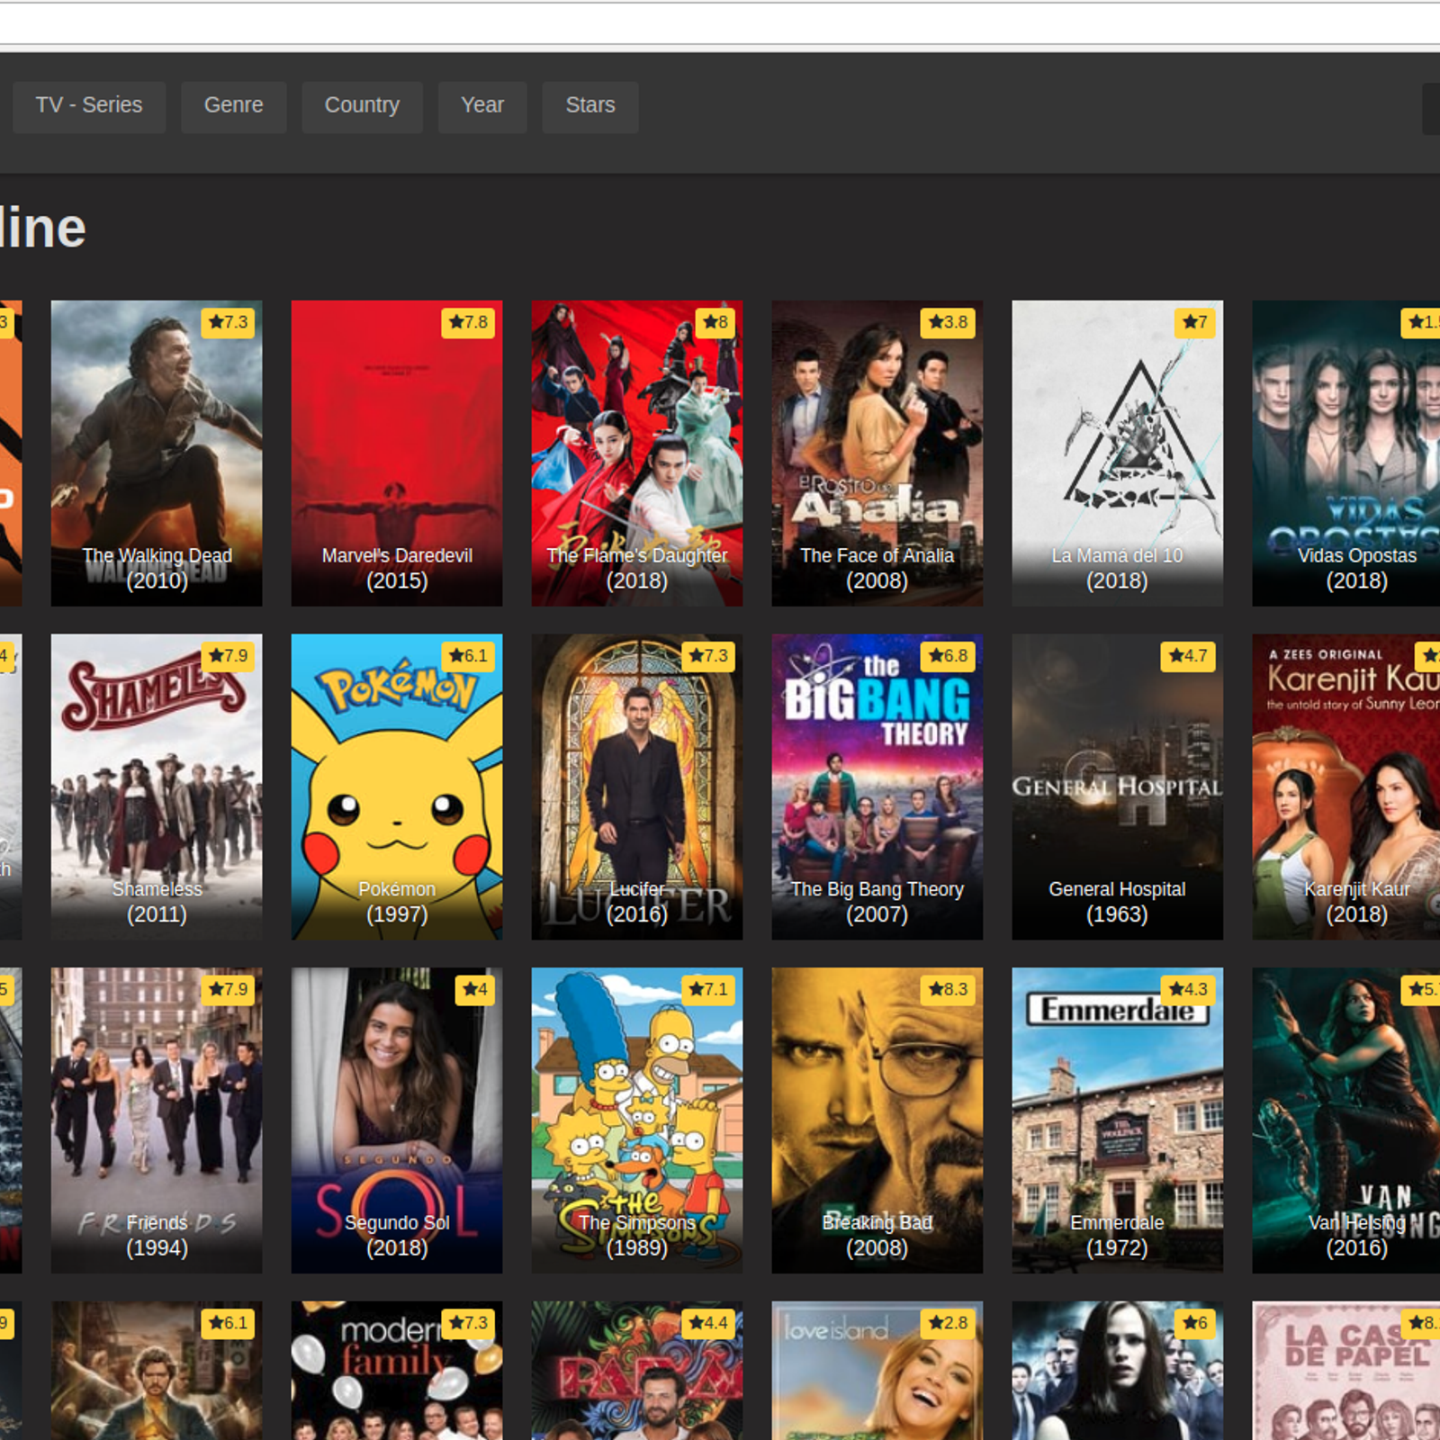The image size is (1440, 1440).
Task: Click the 3.8 star rating on Face of Analia
Action: 949,322
